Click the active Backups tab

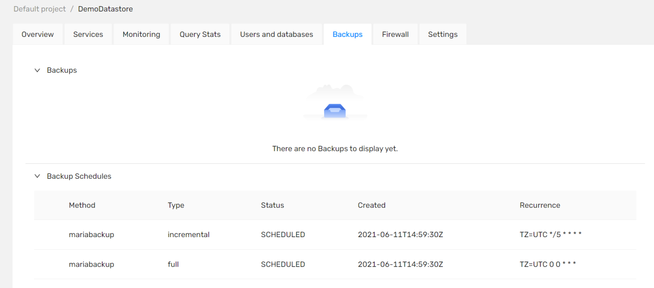click(347, 34)
